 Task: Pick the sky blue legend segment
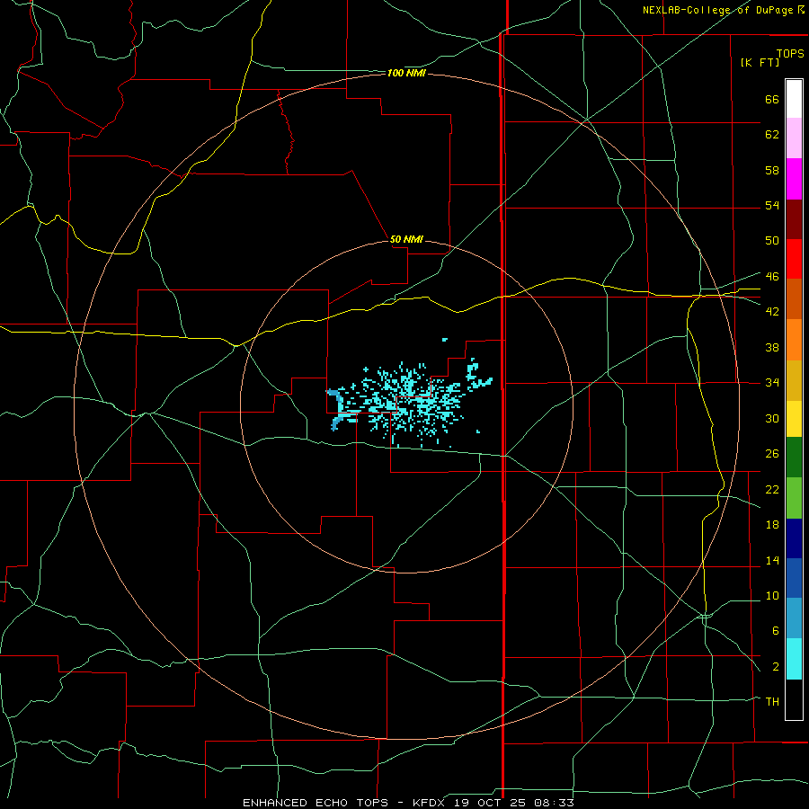(x=794, y=618)
